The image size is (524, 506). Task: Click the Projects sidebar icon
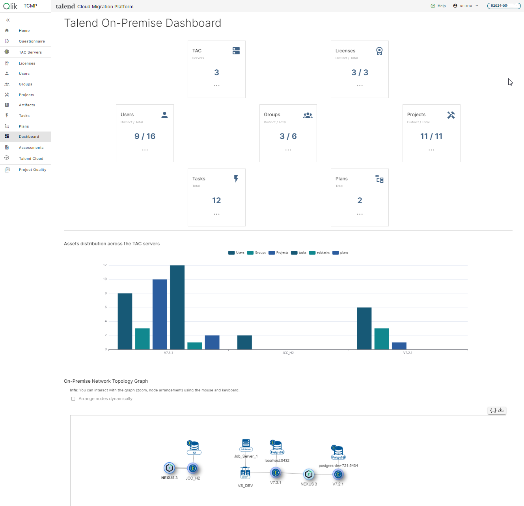click(x=7, y=95)
